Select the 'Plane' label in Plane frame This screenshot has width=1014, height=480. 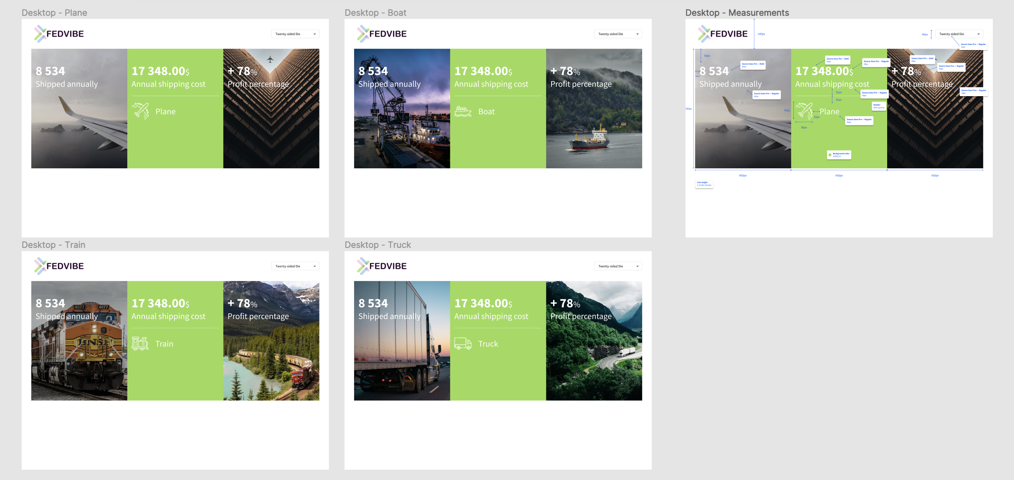[165, 112]
